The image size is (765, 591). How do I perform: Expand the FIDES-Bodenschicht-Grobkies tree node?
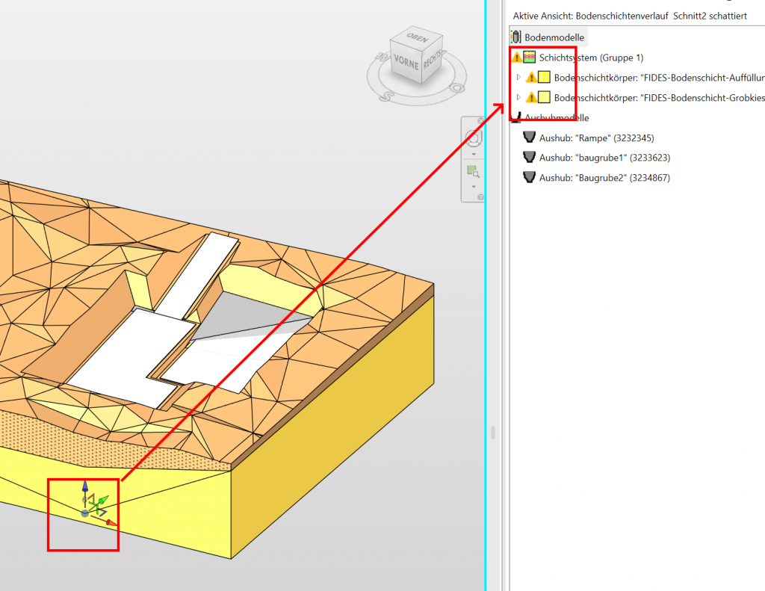518,97
